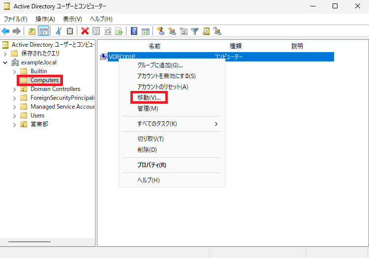
Task: Choose アカウントのリセット(A) menu entry
Action: [163, 87]
